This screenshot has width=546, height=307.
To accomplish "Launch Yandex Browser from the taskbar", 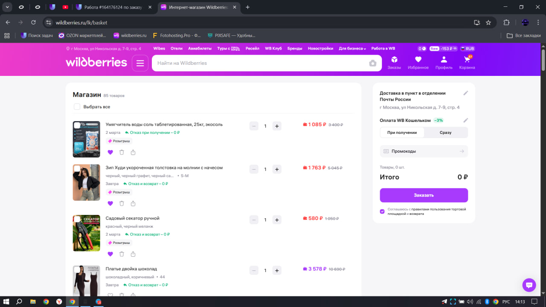I will tap(59, 301).
